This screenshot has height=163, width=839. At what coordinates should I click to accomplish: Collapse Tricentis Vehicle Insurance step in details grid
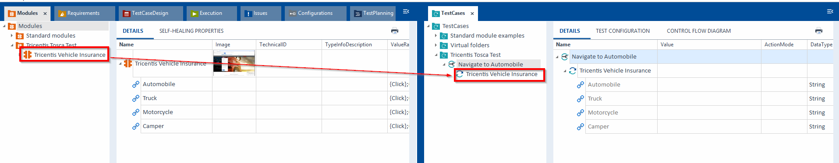(x=565, y=71)
